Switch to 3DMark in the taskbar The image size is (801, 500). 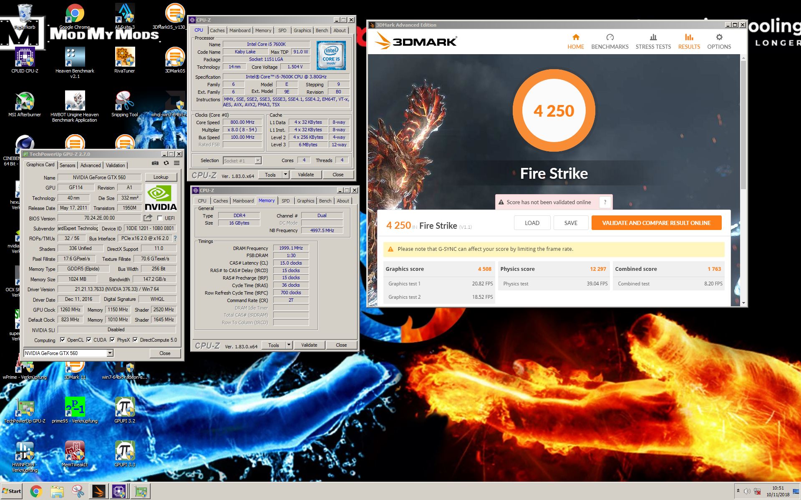pyautogui.click(x=99, y=492)
